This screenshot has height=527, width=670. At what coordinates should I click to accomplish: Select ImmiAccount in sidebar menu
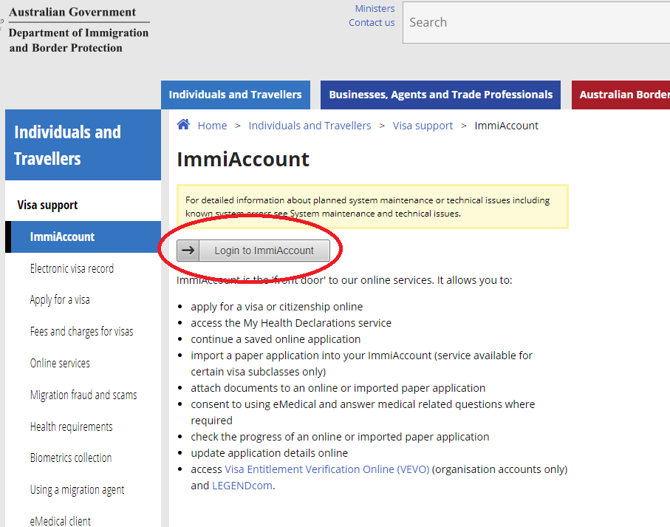83,237
